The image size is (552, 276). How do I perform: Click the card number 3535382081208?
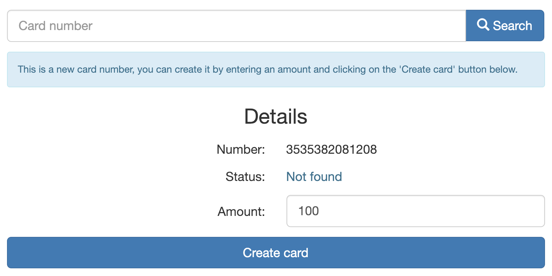coord(331,150)
